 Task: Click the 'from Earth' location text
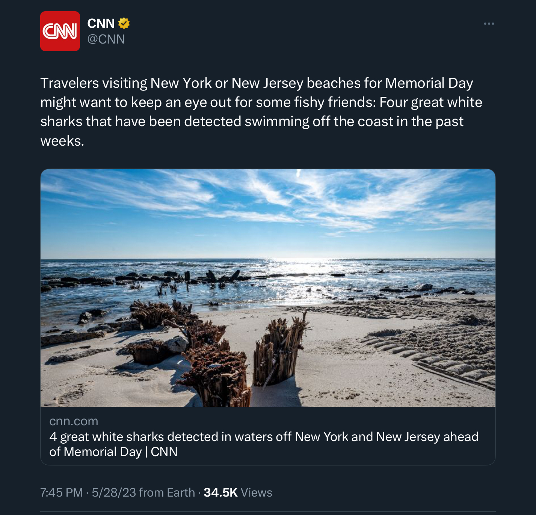click(167, 492)
